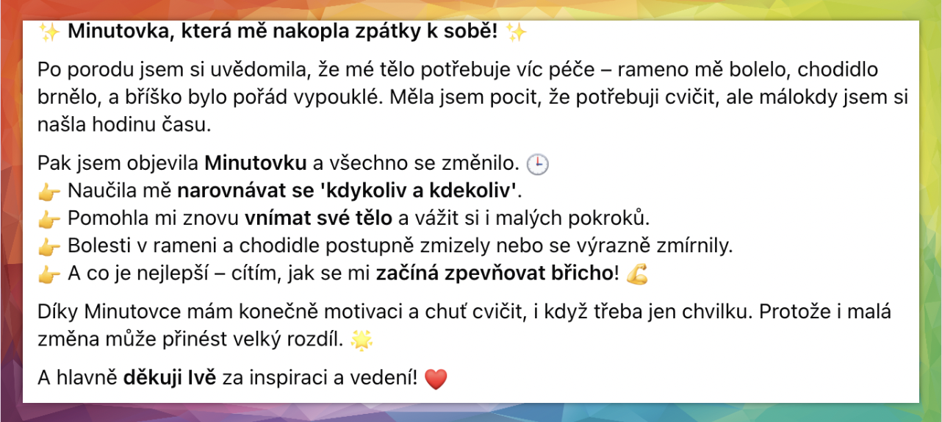This screenshot has height=422, width=942.
Task: Click the text 'našla hodinu času.'
Action: 124,125
